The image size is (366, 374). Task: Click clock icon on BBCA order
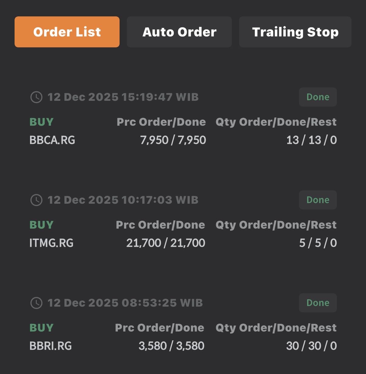[x=36, y=97]
